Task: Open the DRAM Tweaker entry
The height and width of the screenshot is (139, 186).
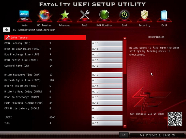Action: click(45, 38)
